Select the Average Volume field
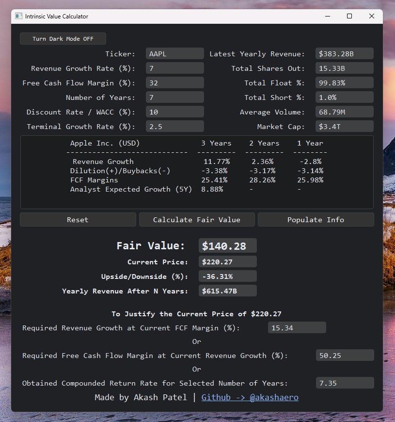 [345, 112]
